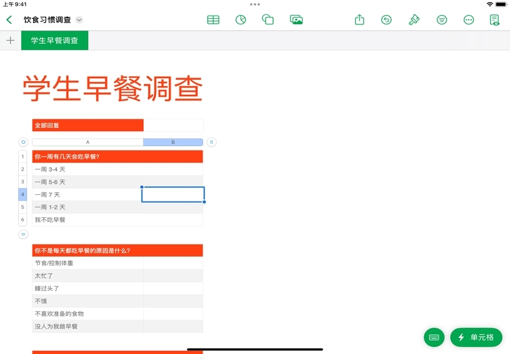Tap the undo icon
Viewport: 510px width, 354px height.
386,20
